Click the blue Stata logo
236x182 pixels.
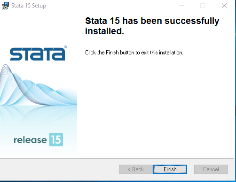pyautogui.click(x=37, y=54)
